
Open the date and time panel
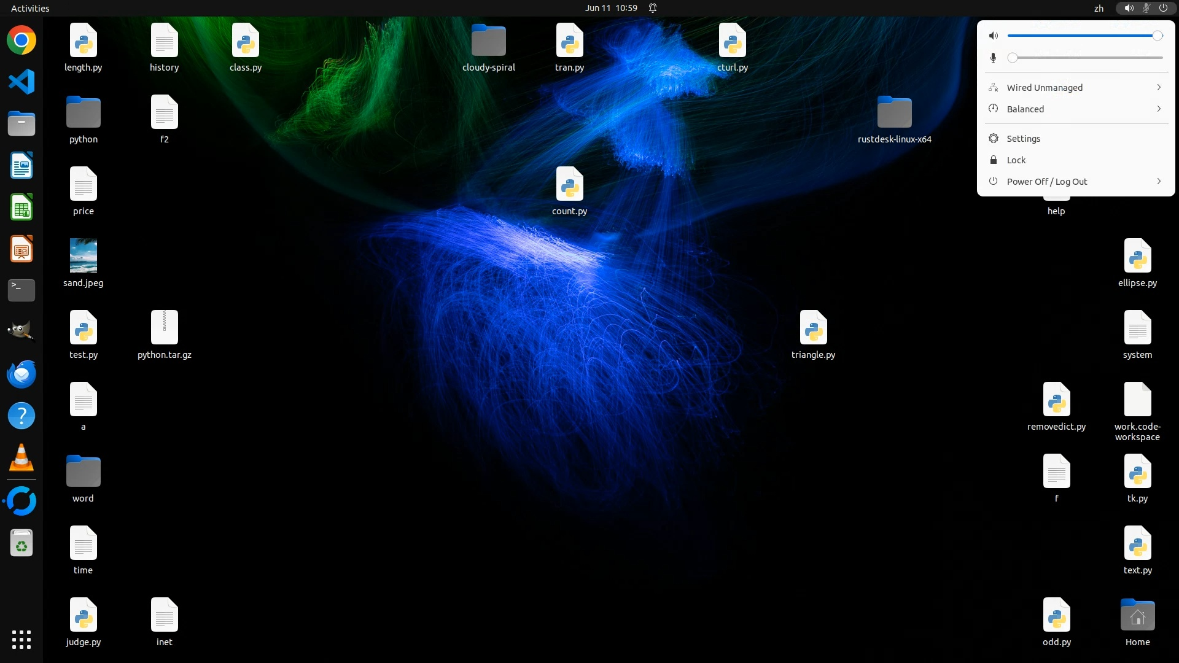click(610, 8)
